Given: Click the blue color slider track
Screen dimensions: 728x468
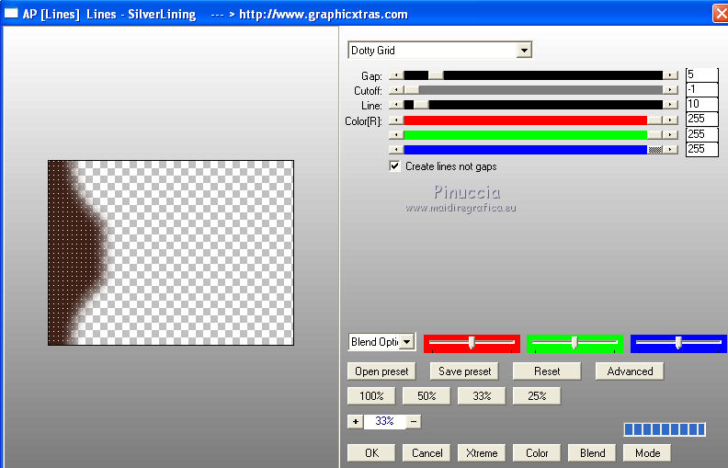Looking at the screenshot, I should click(525, 150).
